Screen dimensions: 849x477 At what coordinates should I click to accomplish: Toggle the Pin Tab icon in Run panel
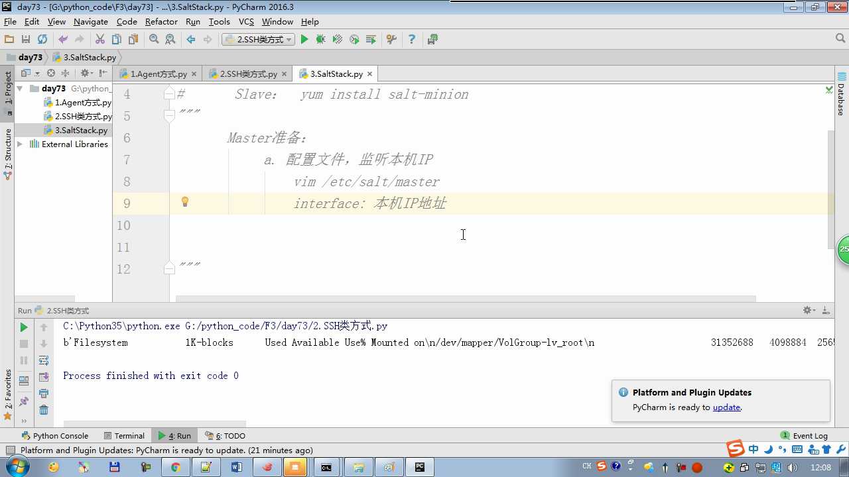click(x=24, y=401)
